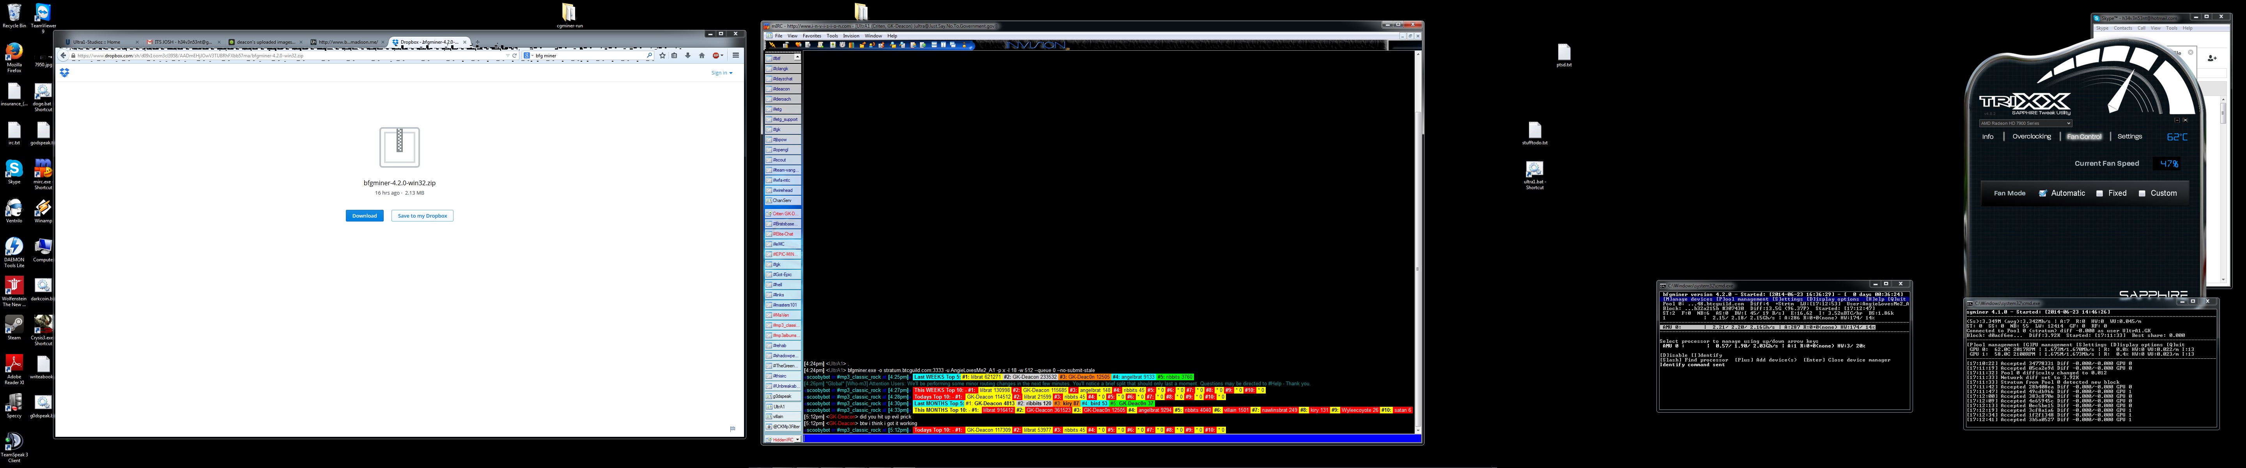Select #opengl channel in mIRC switchbar
The width and height of the screenshot is (2246, 468).
click(x=782, y=150)
